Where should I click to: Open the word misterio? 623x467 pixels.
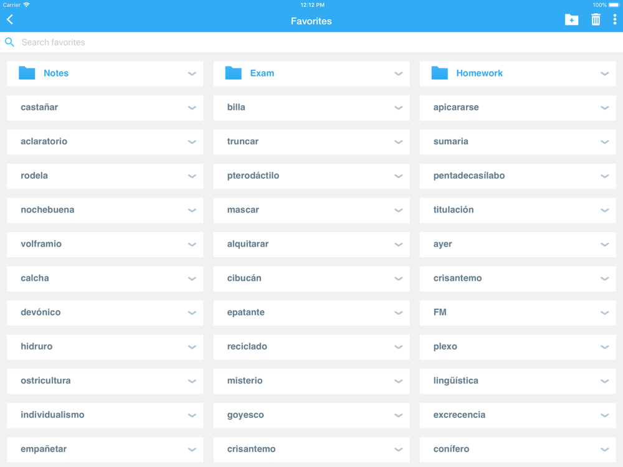coord(245,380)
